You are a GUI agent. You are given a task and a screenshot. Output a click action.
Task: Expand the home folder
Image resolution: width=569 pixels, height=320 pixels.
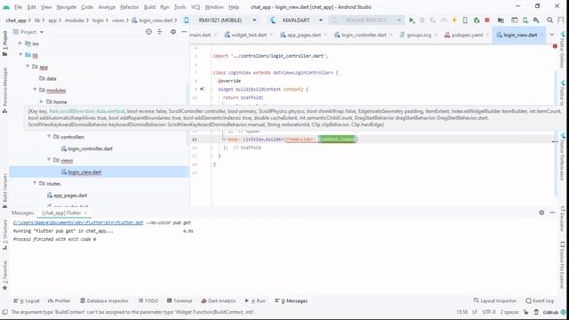pyautogui.click(x=42, y=101)
